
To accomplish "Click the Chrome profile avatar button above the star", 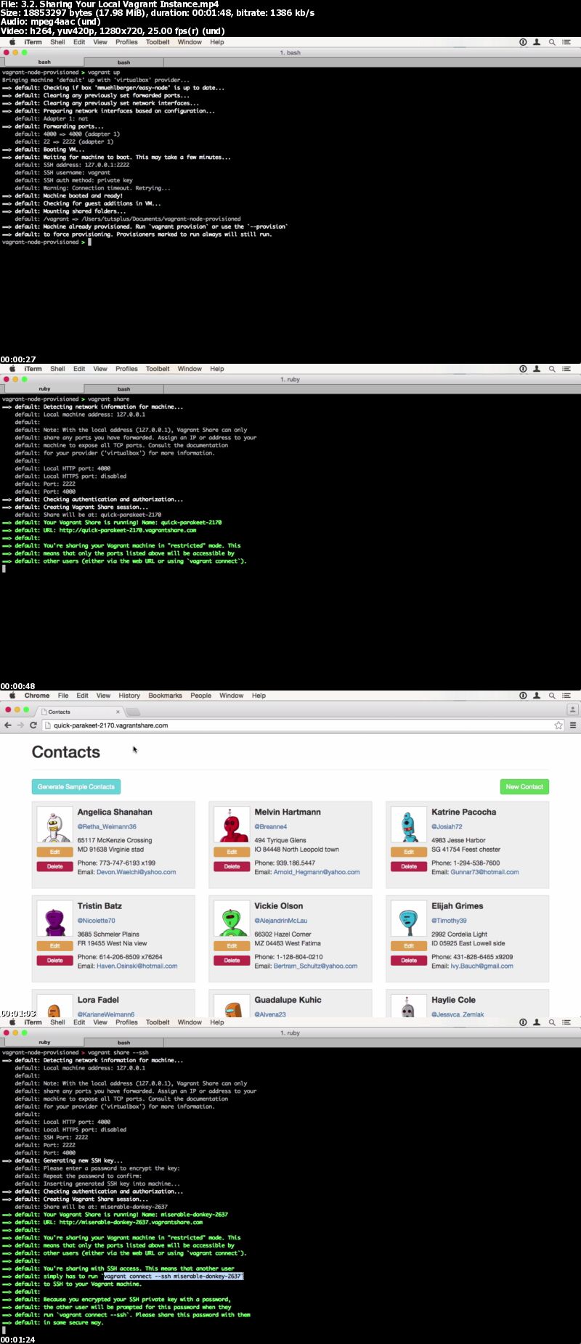I will click(x=572, y=709).
